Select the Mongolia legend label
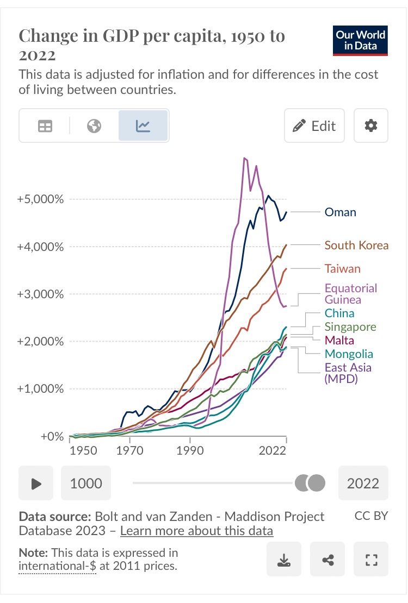This screenshot has width=408, height=603. 349,354
